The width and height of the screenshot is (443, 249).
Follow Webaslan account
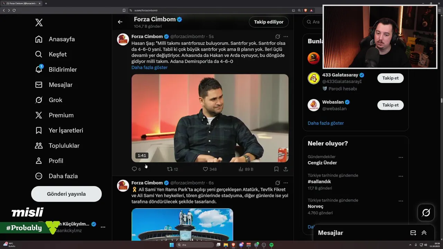point(390,105)
